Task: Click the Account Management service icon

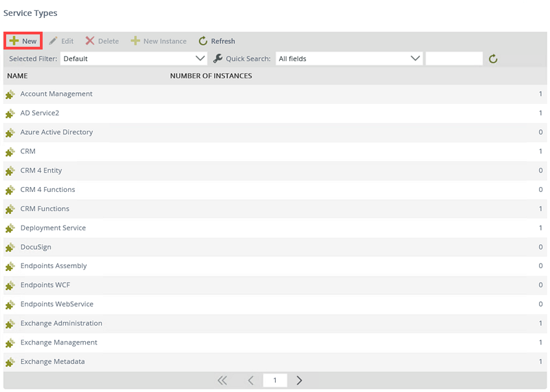Action: pyautogui.click(x=10, y=94)
